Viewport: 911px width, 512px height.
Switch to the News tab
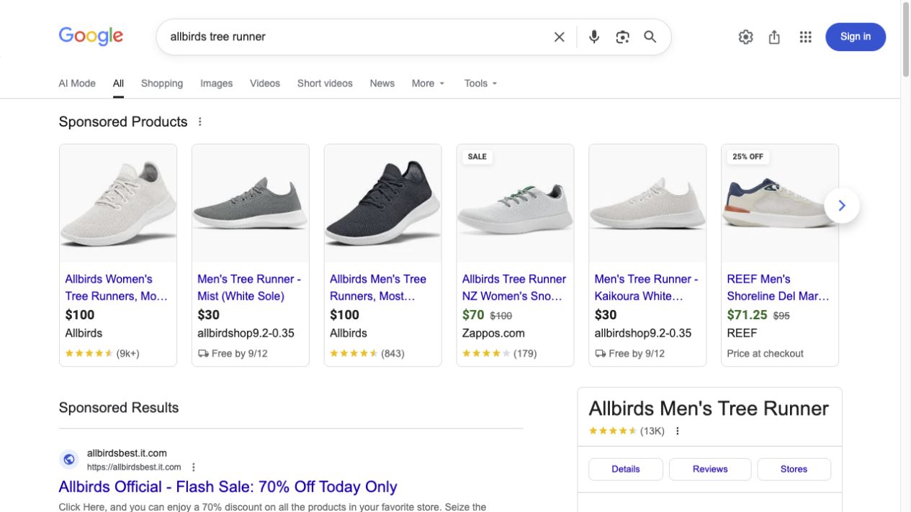[x=382, y=83]
